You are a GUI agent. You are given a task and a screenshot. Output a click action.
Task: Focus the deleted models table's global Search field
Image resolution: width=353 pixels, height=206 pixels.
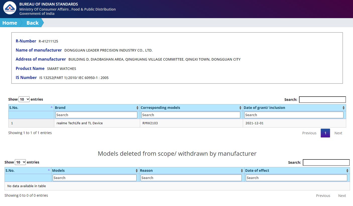(x=326, y=162)
